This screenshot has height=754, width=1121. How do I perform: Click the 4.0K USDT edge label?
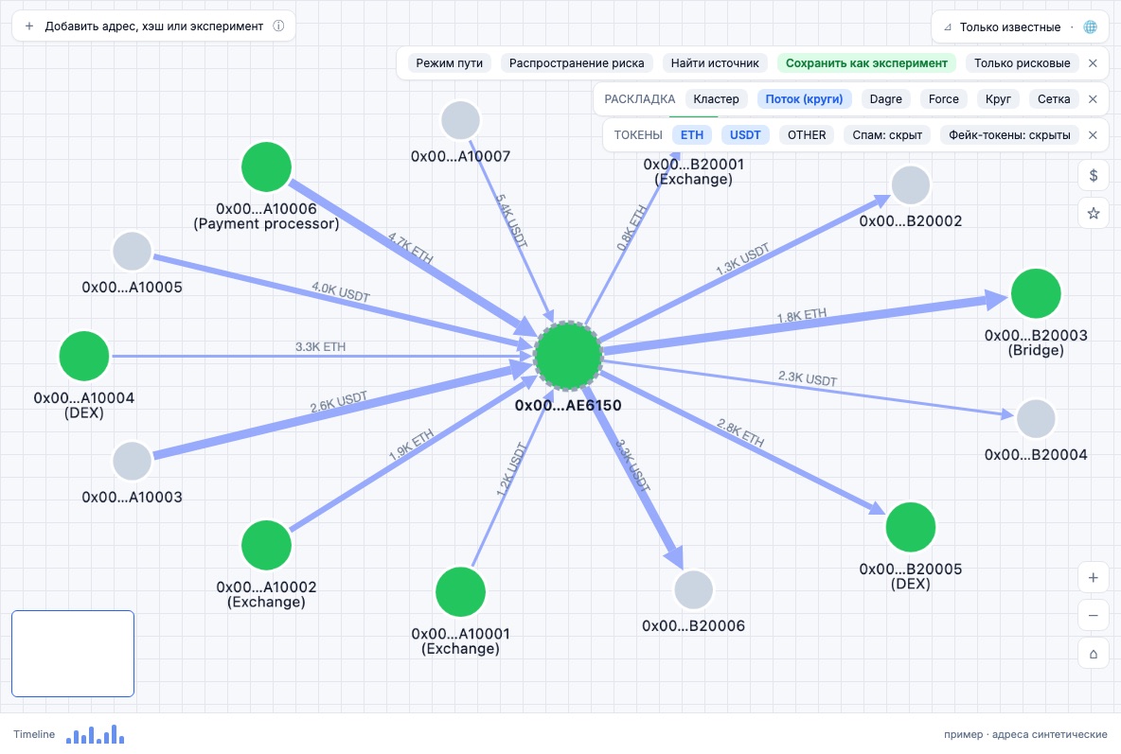click(340, 291)
